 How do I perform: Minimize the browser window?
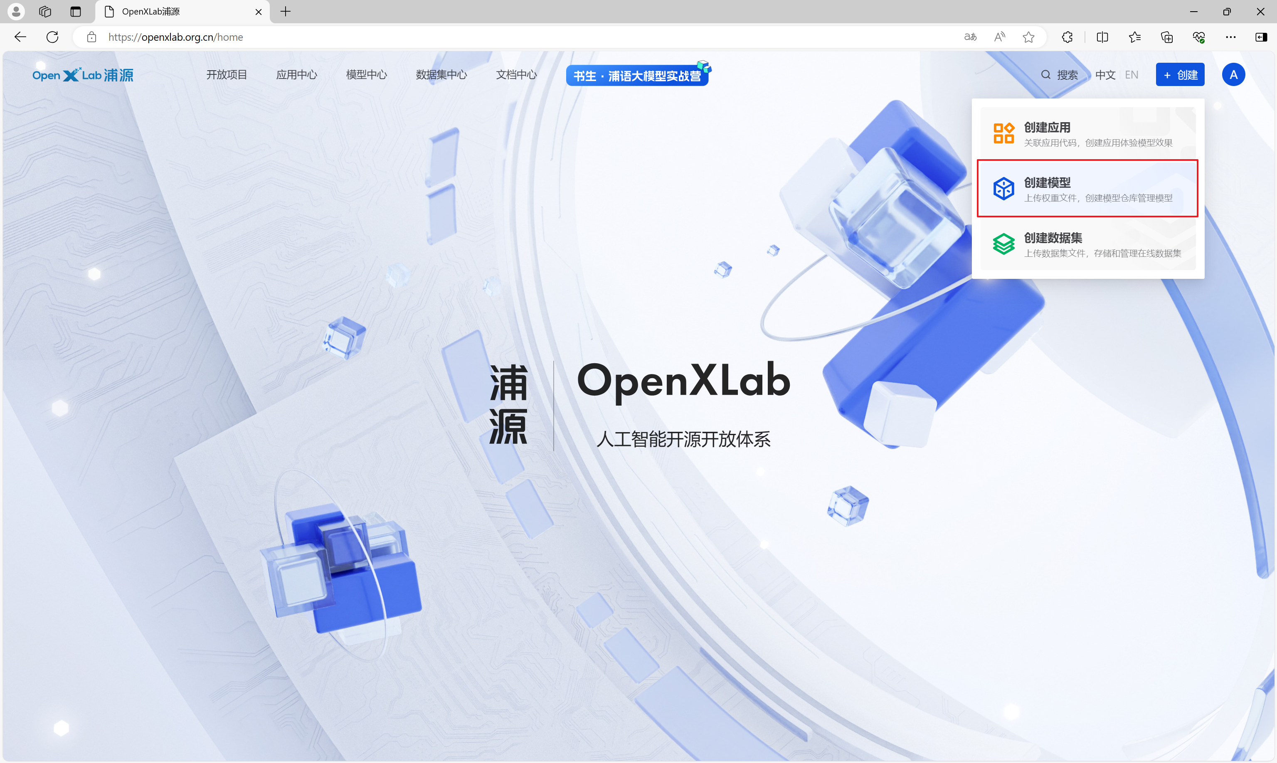pos(1194,11)
